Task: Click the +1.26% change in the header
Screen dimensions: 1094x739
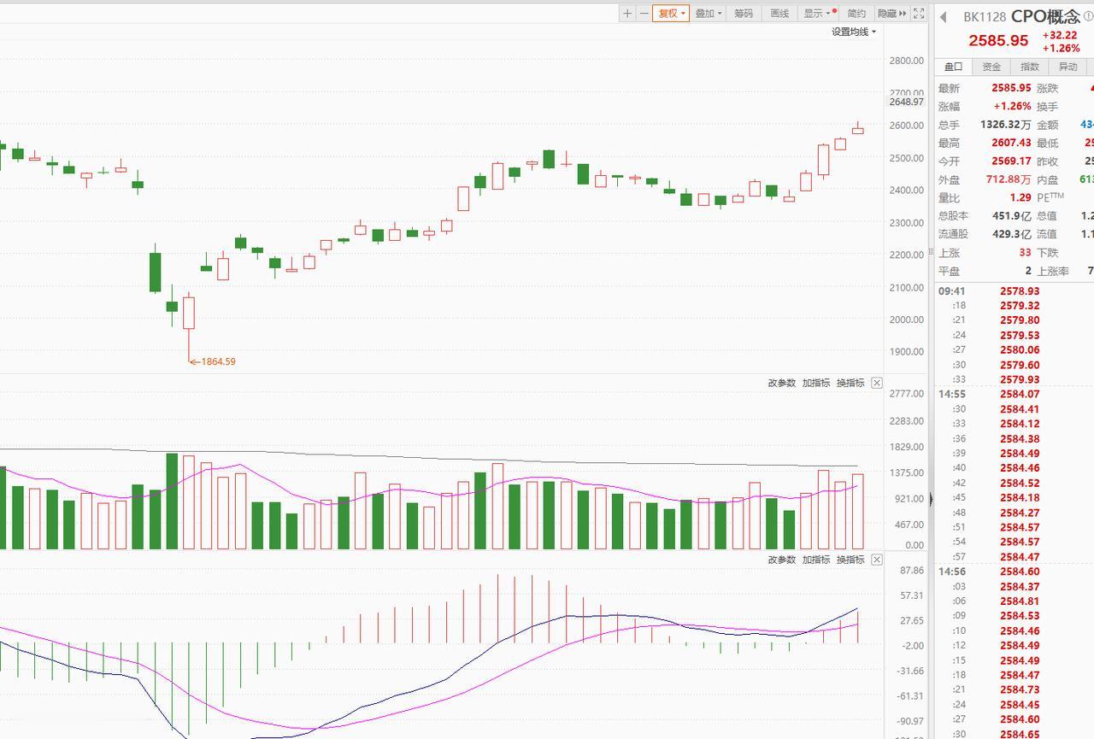Action: [x=1061, y=49]
